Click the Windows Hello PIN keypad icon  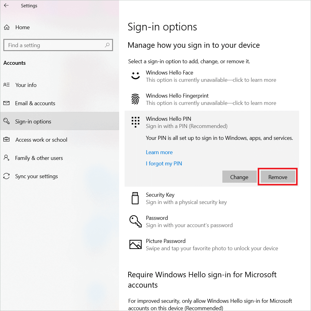pos(135,122)
